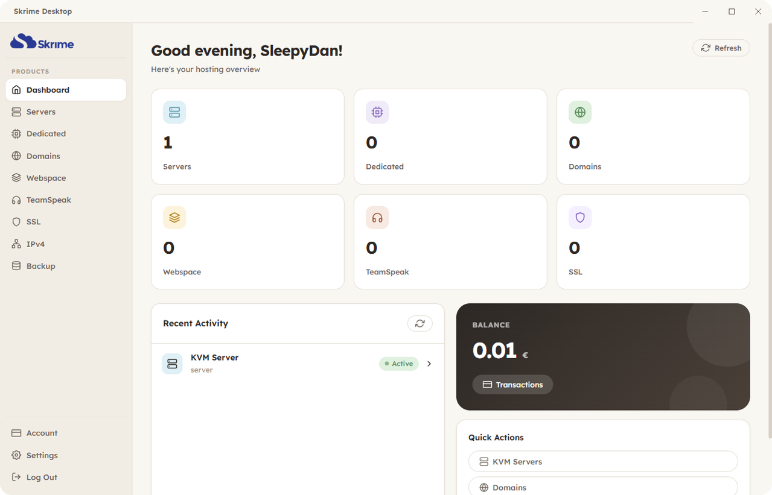The height and width of the screenshot is (495, 772).
Task: Click the Domains quick action button
Action: pos(603,487)
